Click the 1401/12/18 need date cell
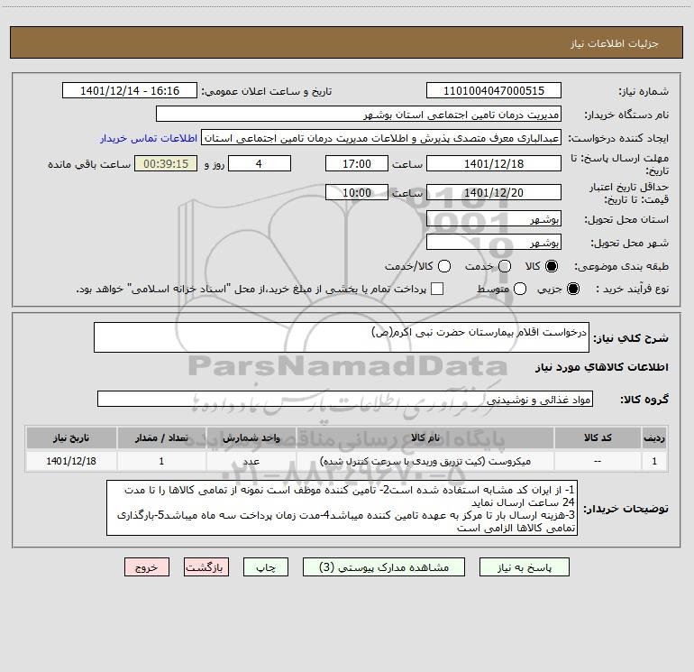 pos(71,461)
